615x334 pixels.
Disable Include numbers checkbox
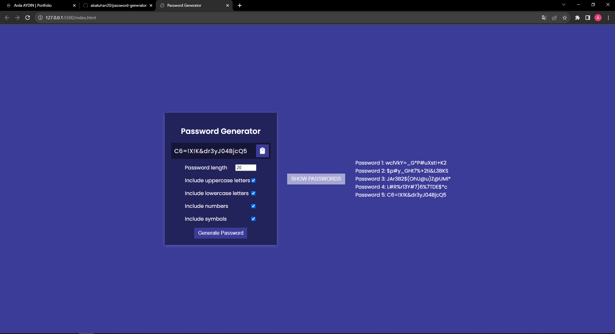click(x=253, y=206)
